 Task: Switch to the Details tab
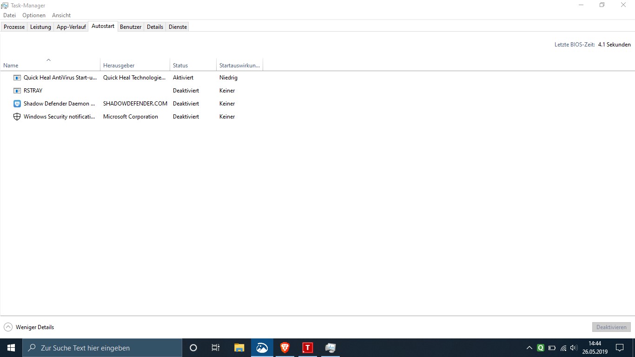point(155,27)
